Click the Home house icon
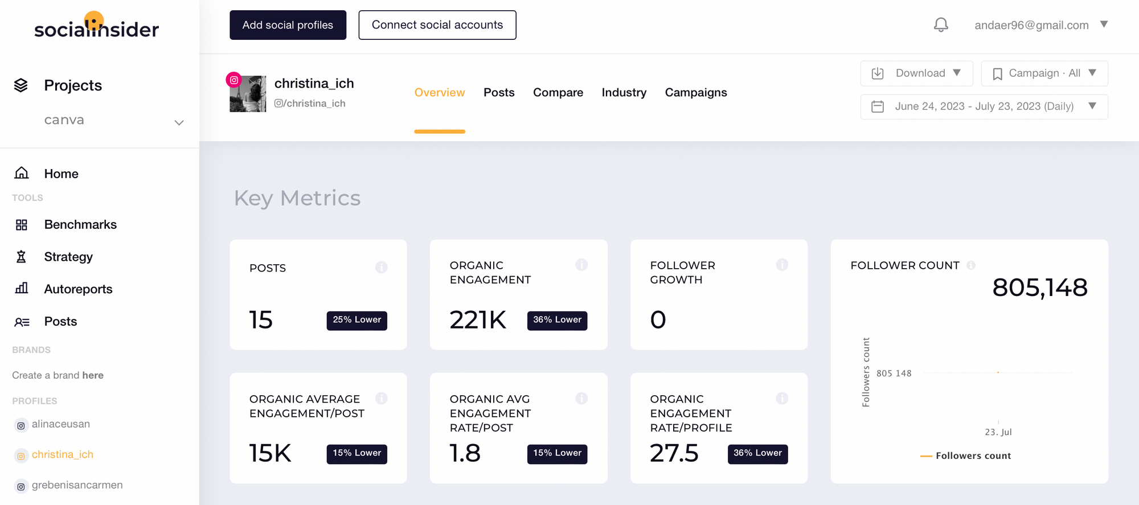 tap(22, 173)
